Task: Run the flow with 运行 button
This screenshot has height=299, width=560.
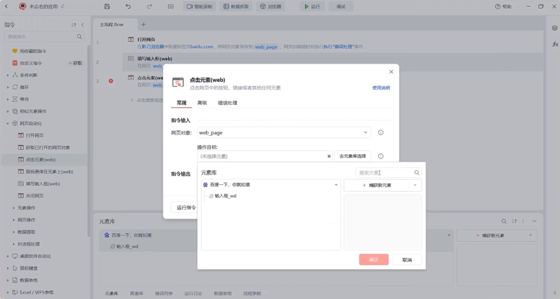Action: [312, 7]
